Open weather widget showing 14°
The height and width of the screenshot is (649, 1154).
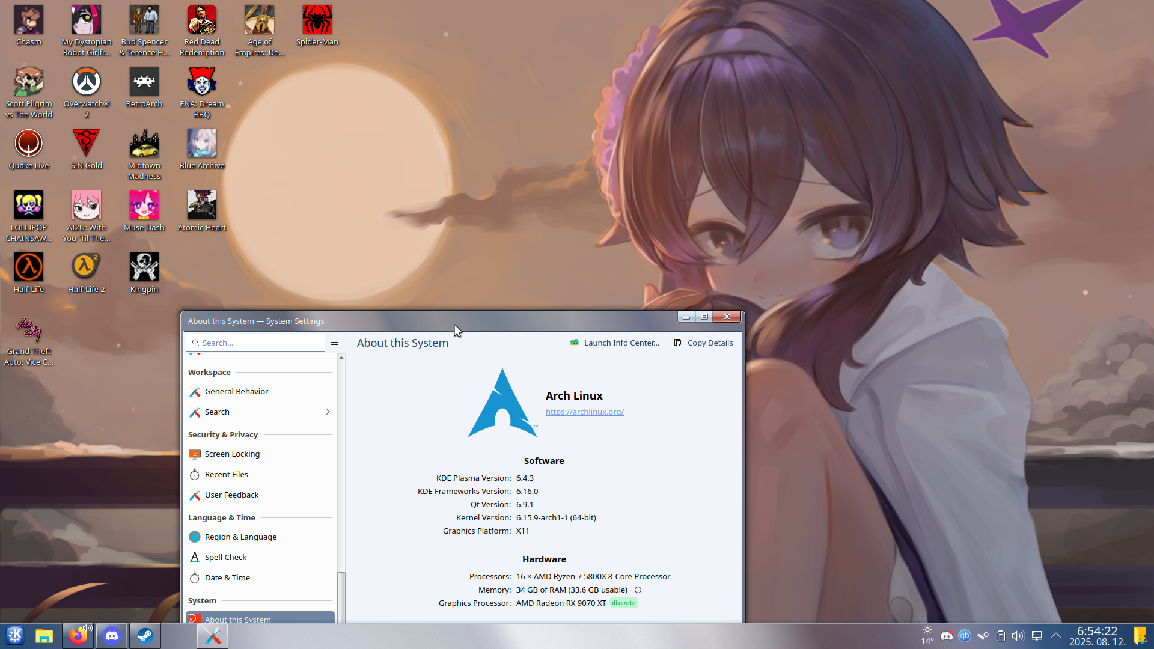point(927,636)
